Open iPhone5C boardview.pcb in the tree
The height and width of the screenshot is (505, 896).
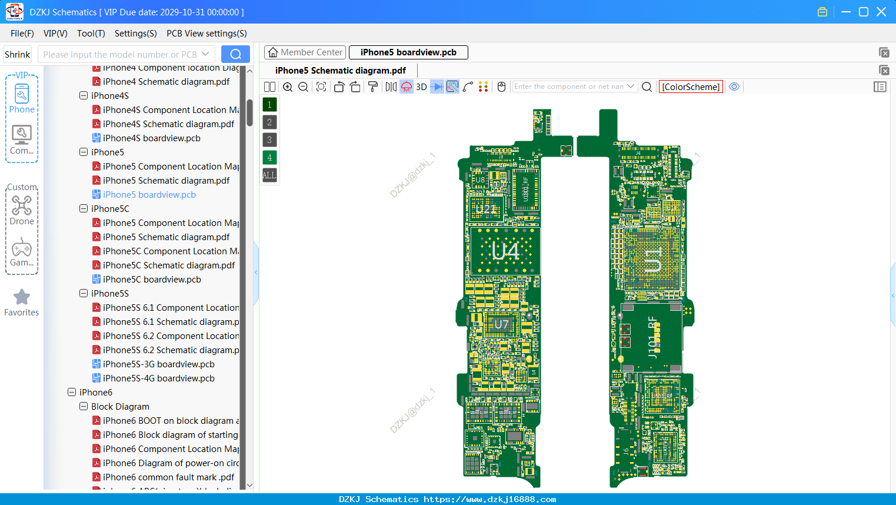click(152, 279)
